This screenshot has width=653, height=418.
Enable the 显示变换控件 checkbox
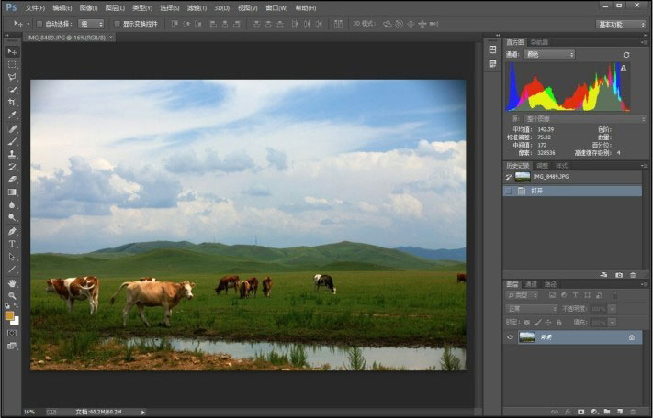(118, 24)
